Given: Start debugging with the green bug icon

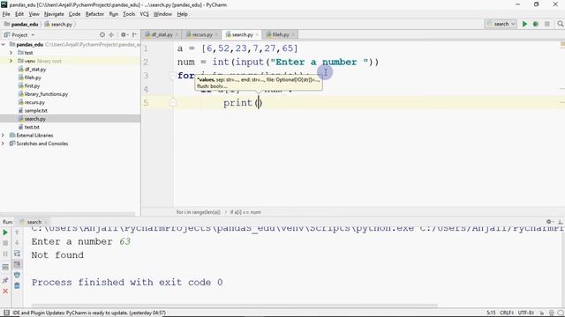Looking at the screenshot, I should (536, 24).
